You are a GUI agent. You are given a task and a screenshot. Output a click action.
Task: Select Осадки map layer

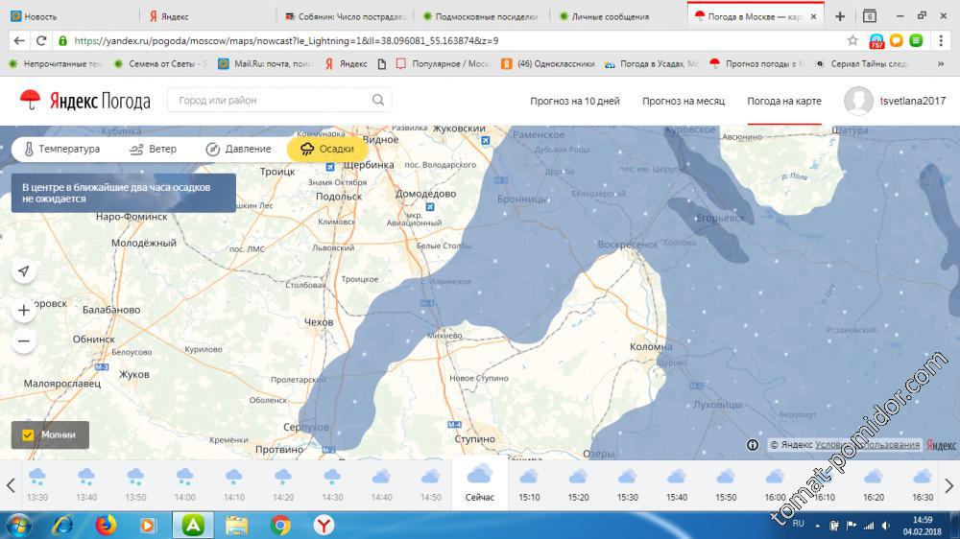(327, 149)
